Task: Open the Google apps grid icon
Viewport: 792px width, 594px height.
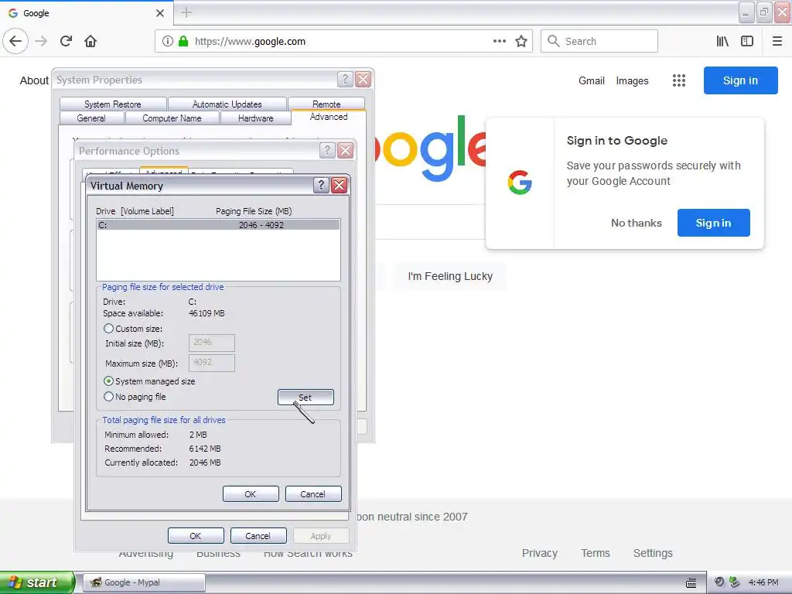Action: coord(679,80)
